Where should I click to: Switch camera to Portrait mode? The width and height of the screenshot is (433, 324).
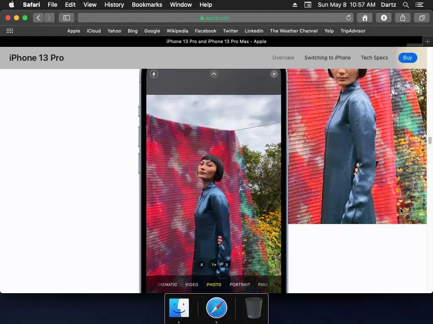coord(240,285)
